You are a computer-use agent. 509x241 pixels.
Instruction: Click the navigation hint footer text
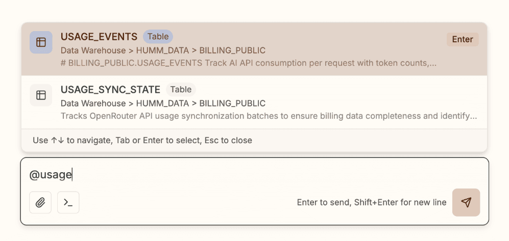point(142,140)
